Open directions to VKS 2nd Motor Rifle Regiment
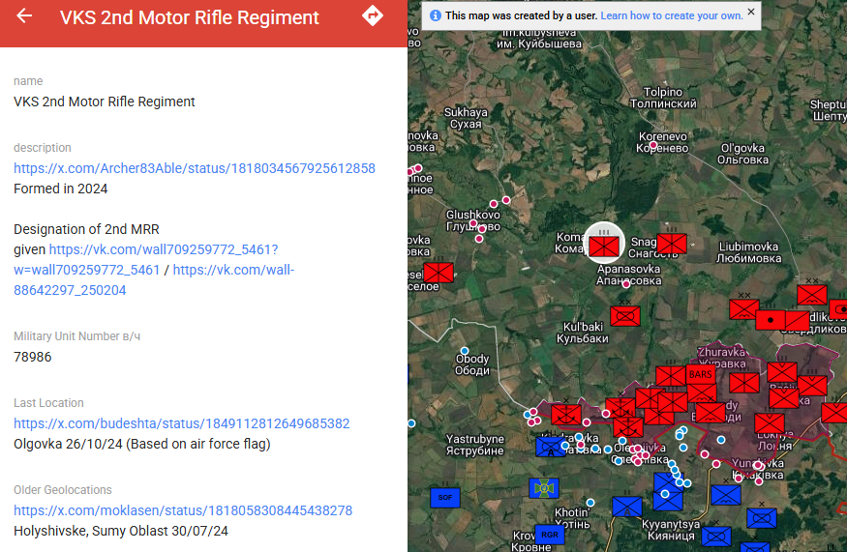This screenshot has width=847, height=552. pos(372,16)
